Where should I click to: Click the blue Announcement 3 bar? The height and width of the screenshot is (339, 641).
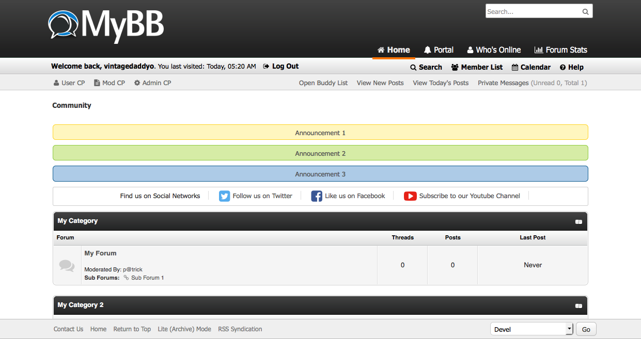320,173
